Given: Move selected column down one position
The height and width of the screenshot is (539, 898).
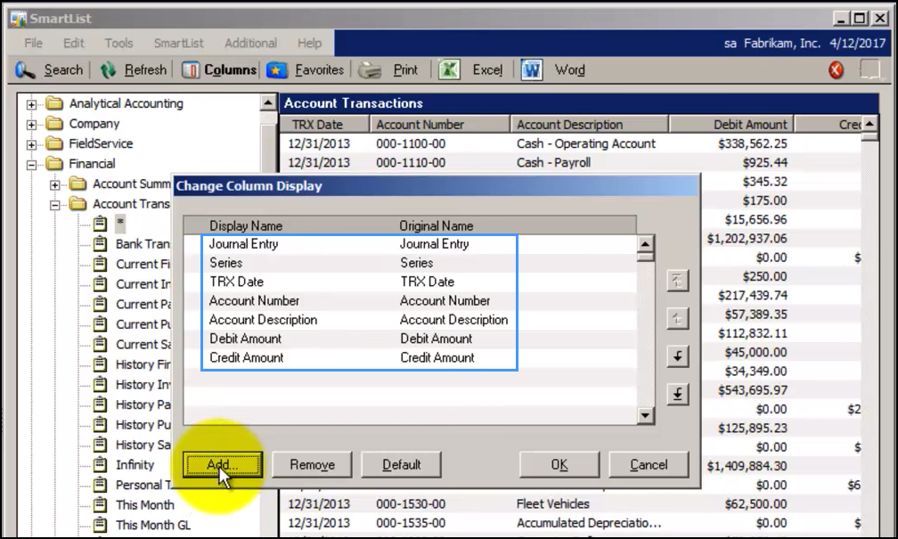Looking at the screenshot, I should [677, 356].
